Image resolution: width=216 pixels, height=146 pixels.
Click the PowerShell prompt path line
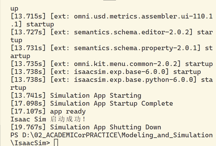[112, 139]
